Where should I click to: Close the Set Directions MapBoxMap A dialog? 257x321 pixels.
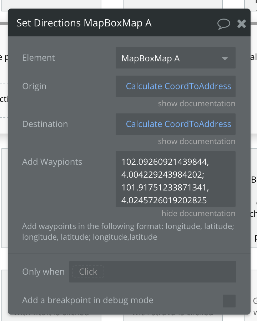[x=242, y=24]
